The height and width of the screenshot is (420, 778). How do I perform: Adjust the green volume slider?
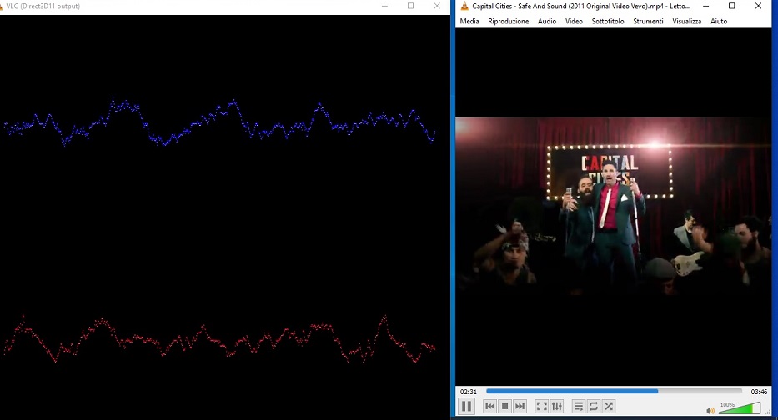pyautogui.click(x=739, y=408)
